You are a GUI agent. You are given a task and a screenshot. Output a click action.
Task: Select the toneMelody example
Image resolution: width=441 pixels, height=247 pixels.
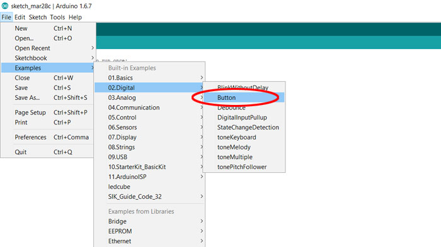[244, 147]
